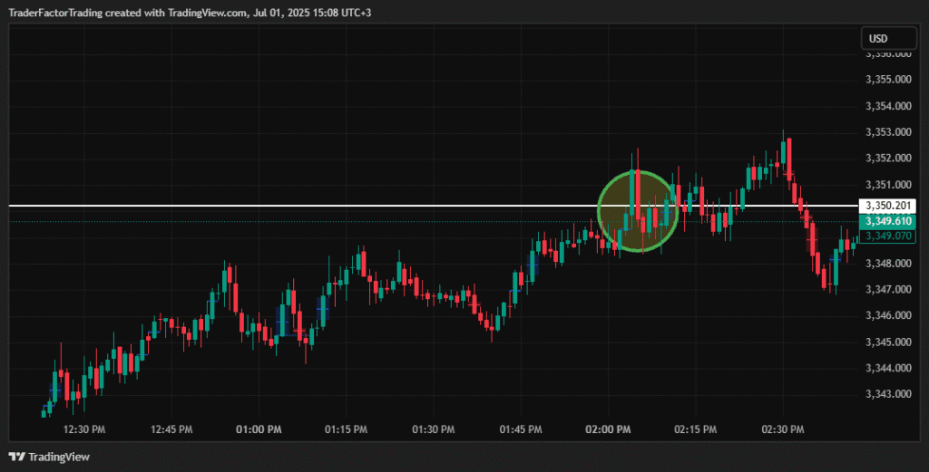This screenshot has width=929, height=472.
Task: Click the 02:00 PM time axis label
Action: tap(608, 429)
